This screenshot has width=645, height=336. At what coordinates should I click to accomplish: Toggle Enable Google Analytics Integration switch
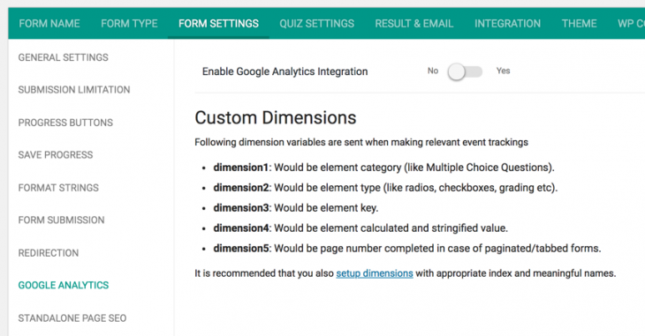(x=465, y=72)
